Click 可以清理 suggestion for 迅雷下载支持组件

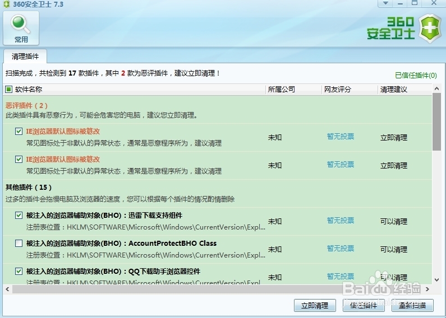tap(394, 222)
